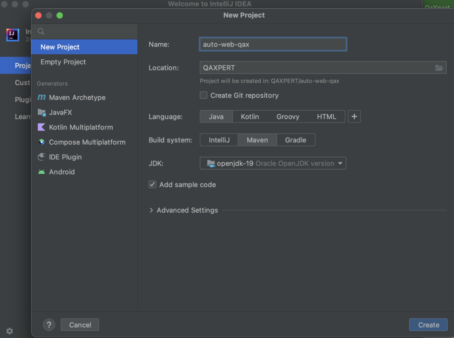Select HTML as the language
The image size is (454, 338).
point(326,116)
